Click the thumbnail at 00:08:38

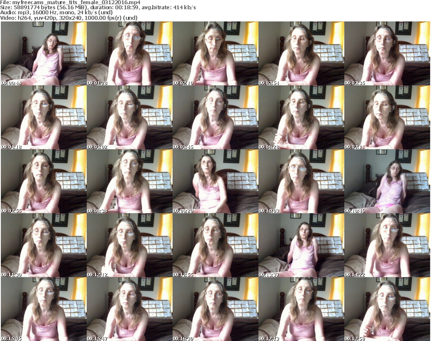pos(129,181)
